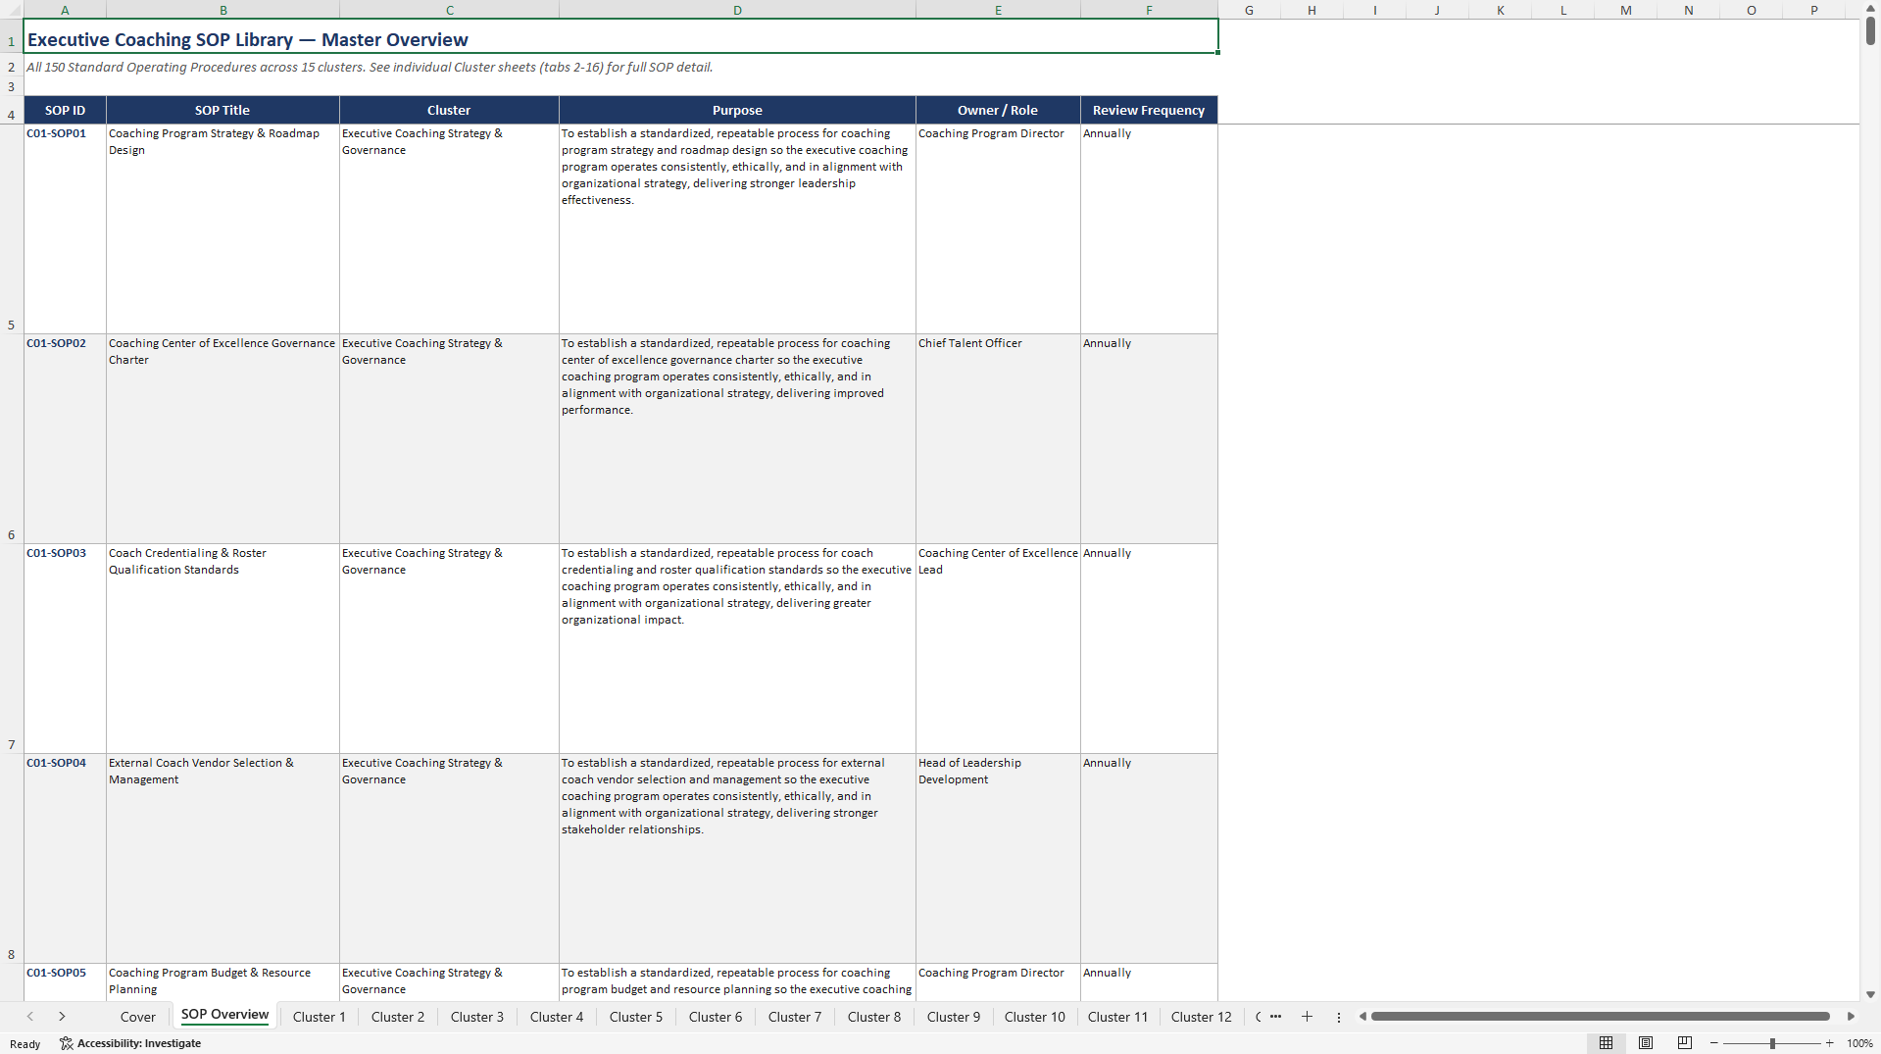The height and width of the screenshot is (1054, 1881).
Task: Select column A header
Action: [x=65, y=10]
